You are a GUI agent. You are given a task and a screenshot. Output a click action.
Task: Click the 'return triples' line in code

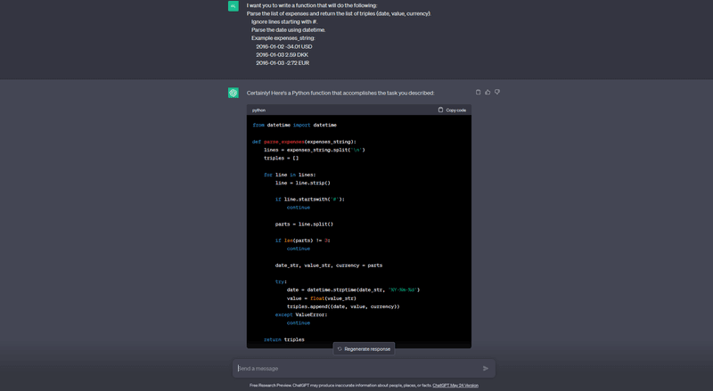pos(284,339)
